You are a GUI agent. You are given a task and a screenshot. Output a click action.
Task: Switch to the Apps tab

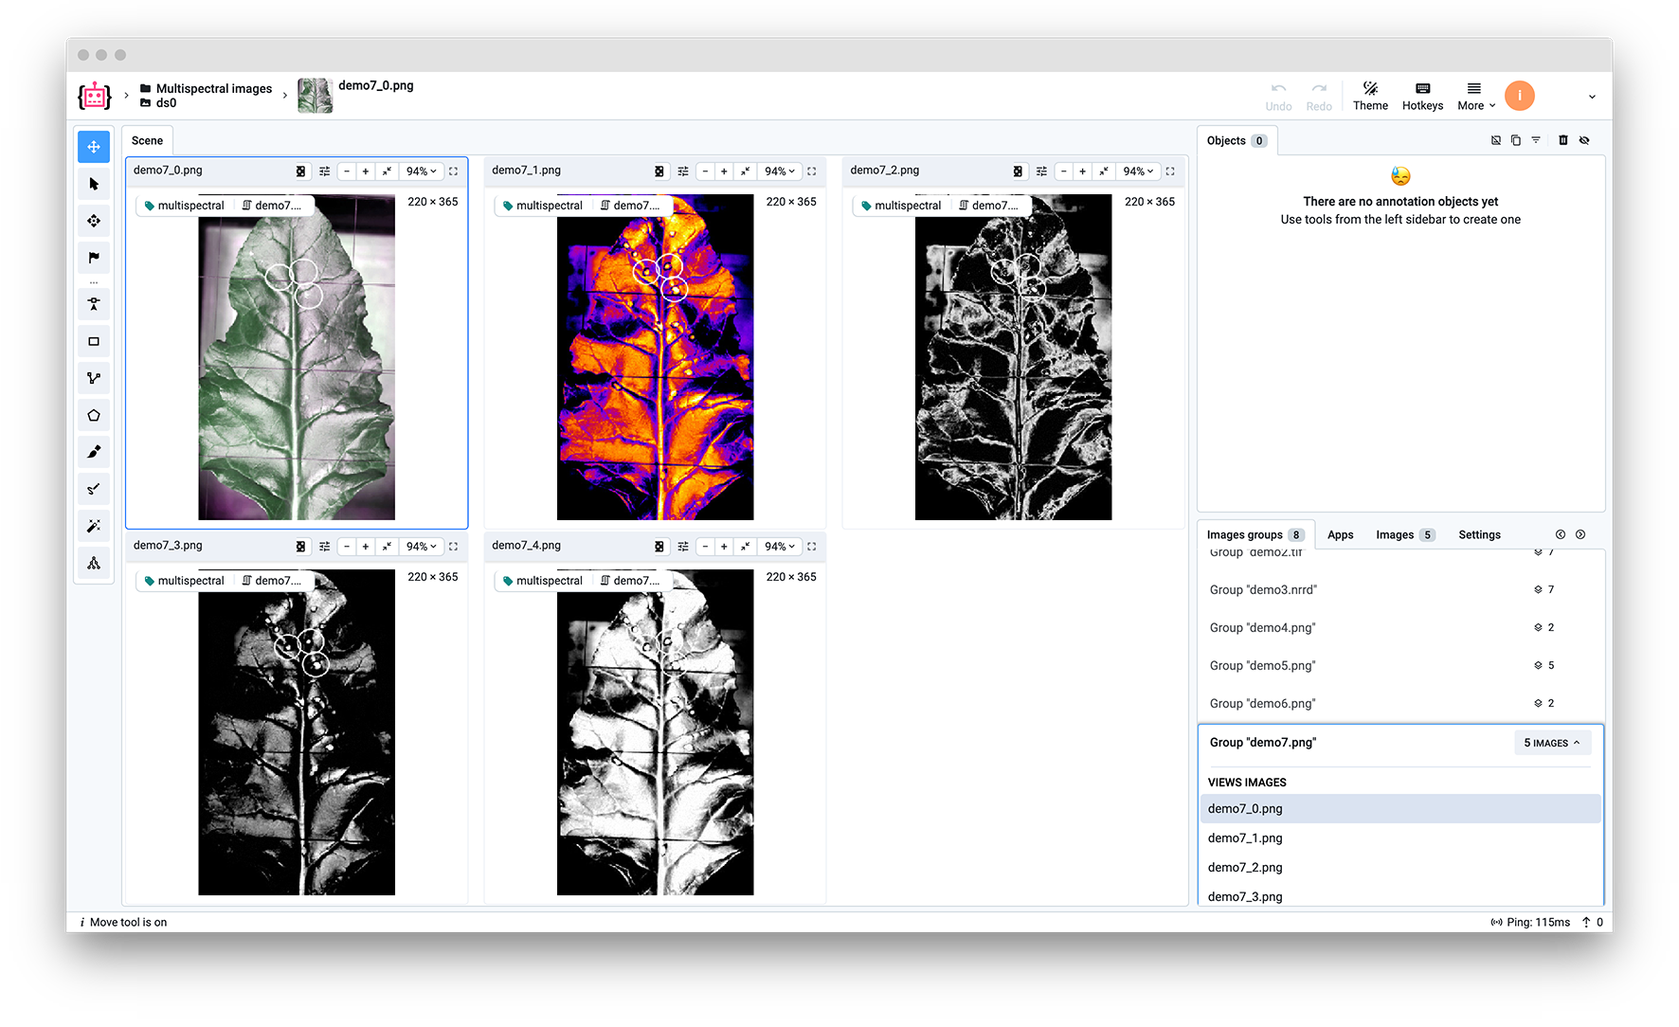[1340, 535]
